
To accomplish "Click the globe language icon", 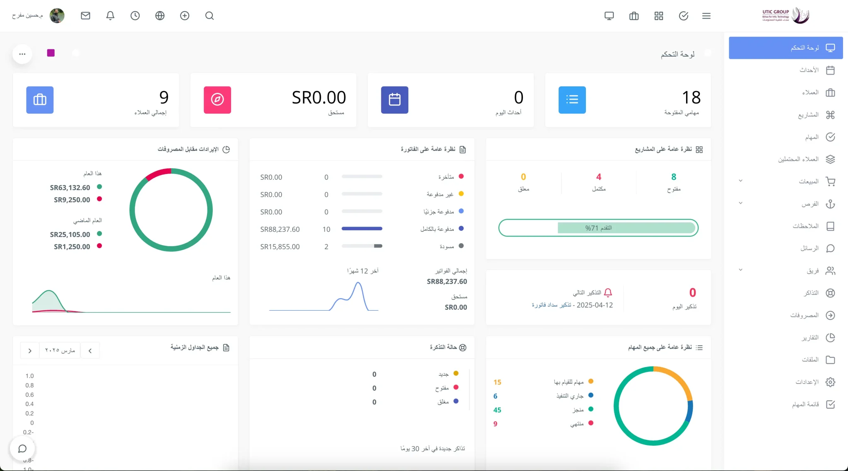I will (160, 16).
